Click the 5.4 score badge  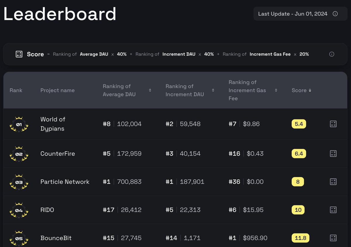tap(299, 124)
